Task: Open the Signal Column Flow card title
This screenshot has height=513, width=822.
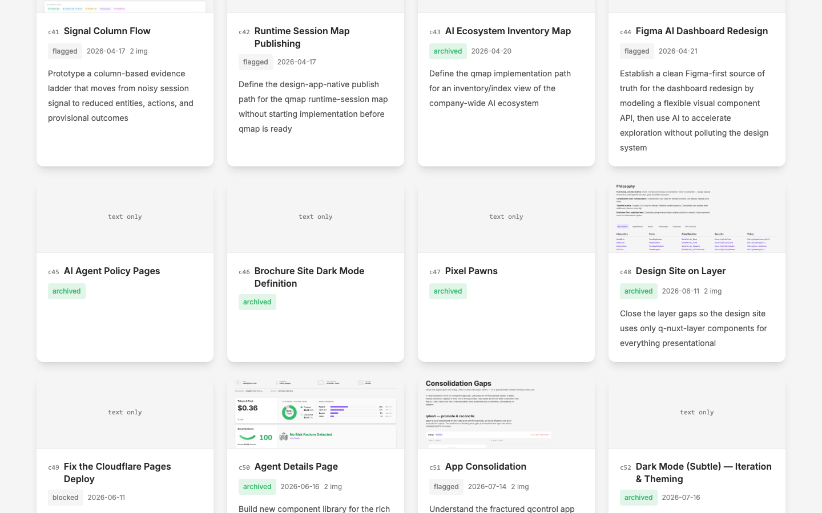Action: pos(107,31)
